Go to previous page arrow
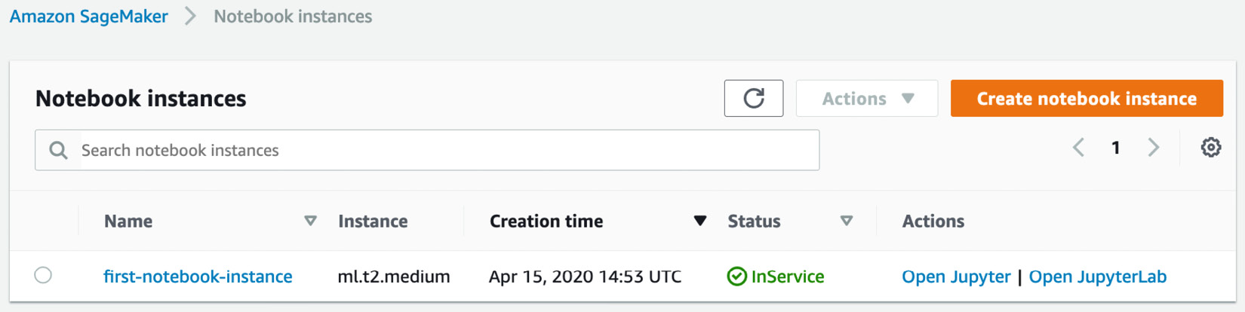Image resolution: width=1245 pixels, height=312 pixels. [x=1078, y=147]
